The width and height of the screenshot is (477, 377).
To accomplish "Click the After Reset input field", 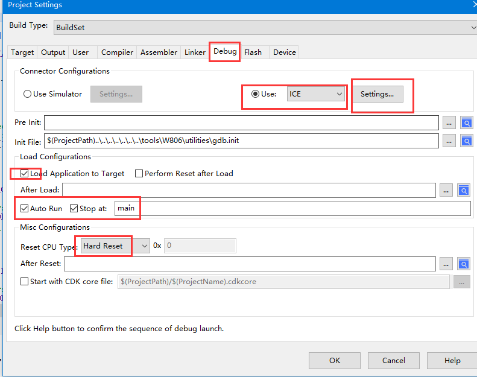I will pyautogui.click(x=250, y=264).
